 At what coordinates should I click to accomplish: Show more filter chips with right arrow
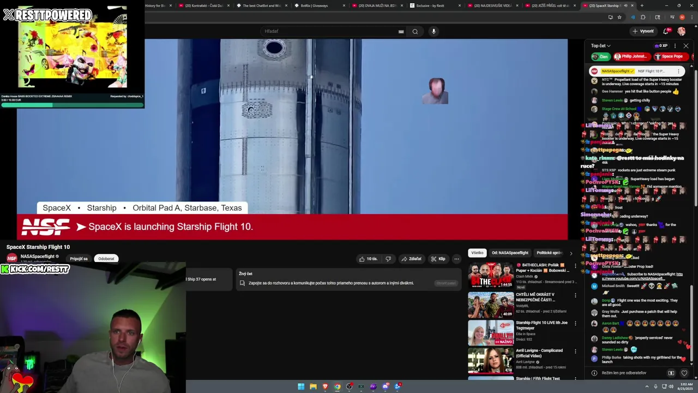(571, 253)
